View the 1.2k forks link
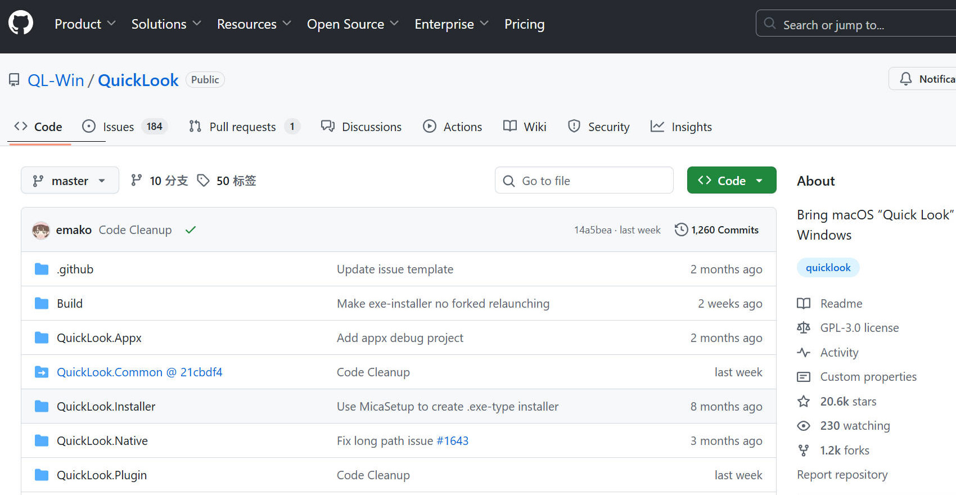 (833, 451)
